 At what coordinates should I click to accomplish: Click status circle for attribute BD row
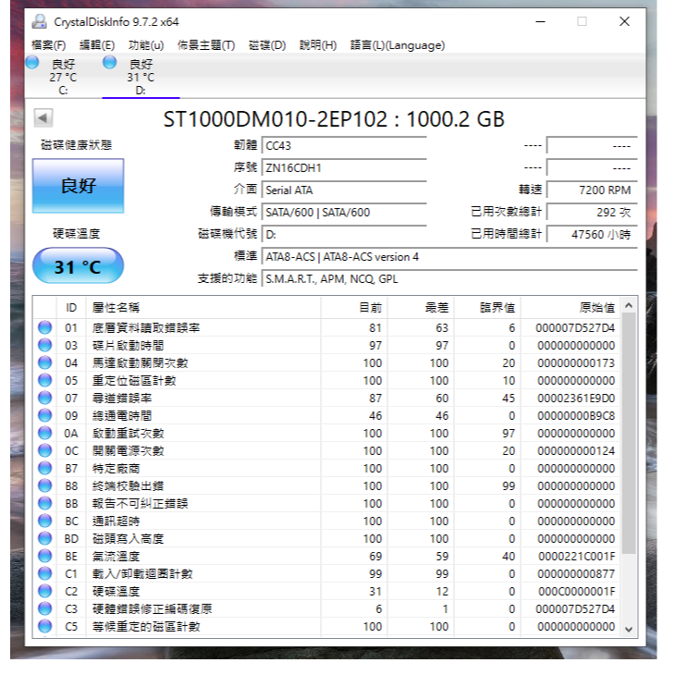pyautogui.click(x=44, y=538)
